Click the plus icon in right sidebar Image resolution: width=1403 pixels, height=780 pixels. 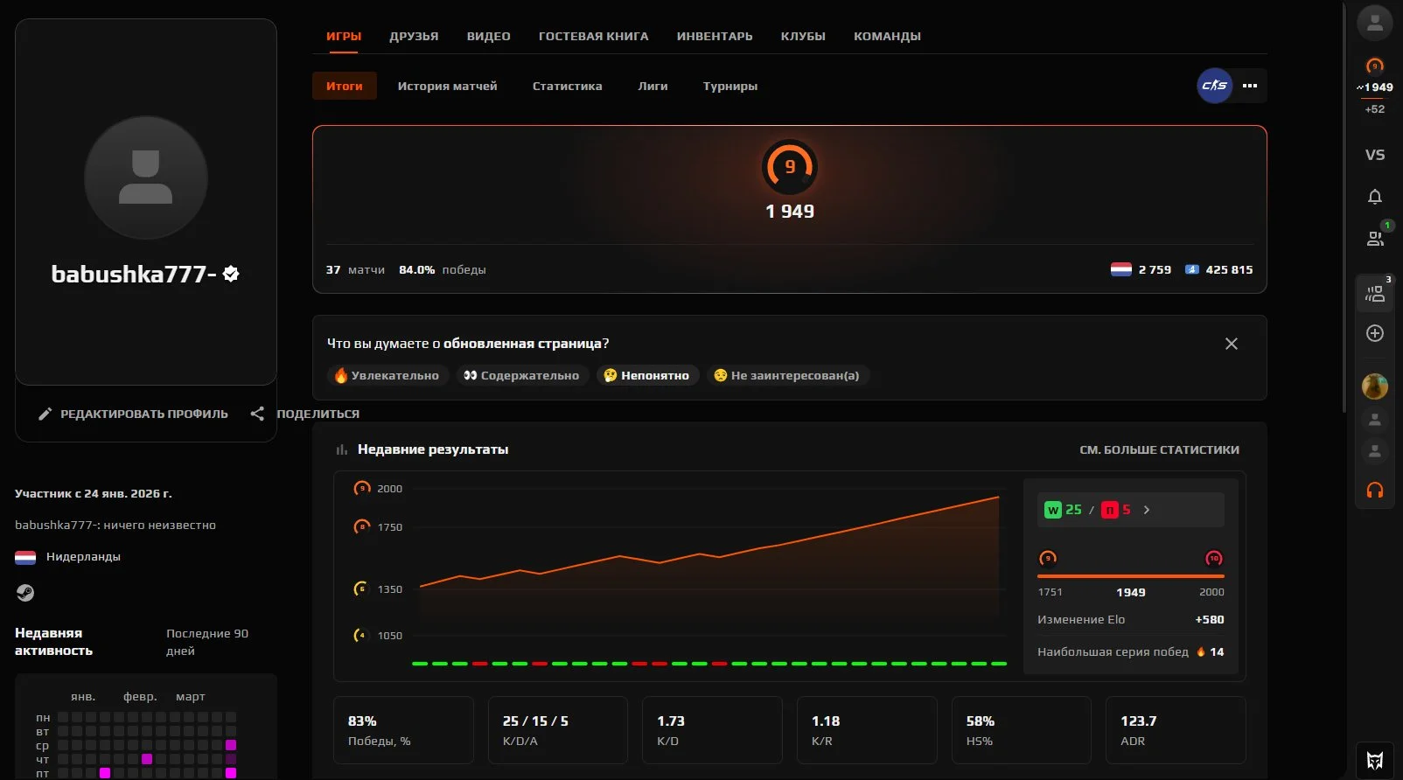click(x=1374, y=333)
